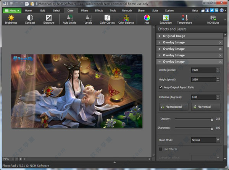Collapse the open fourth Overlay Image layer
The height and width of the screenshot is (170, 229).
coord(159,62)
